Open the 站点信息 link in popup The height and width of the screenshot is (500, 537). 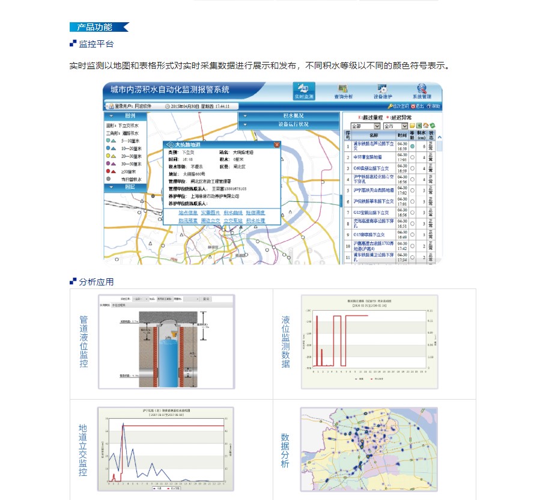coord(187,213)
